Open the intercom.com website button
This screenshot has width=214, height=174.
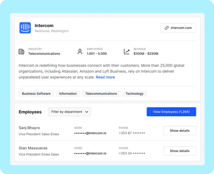pyautogui.click(x=178, y=28)
